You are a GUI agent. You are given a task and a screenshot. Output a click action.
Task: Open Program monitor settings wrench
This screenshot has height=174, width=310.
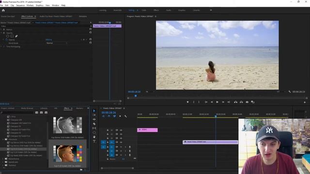[290, 92]
